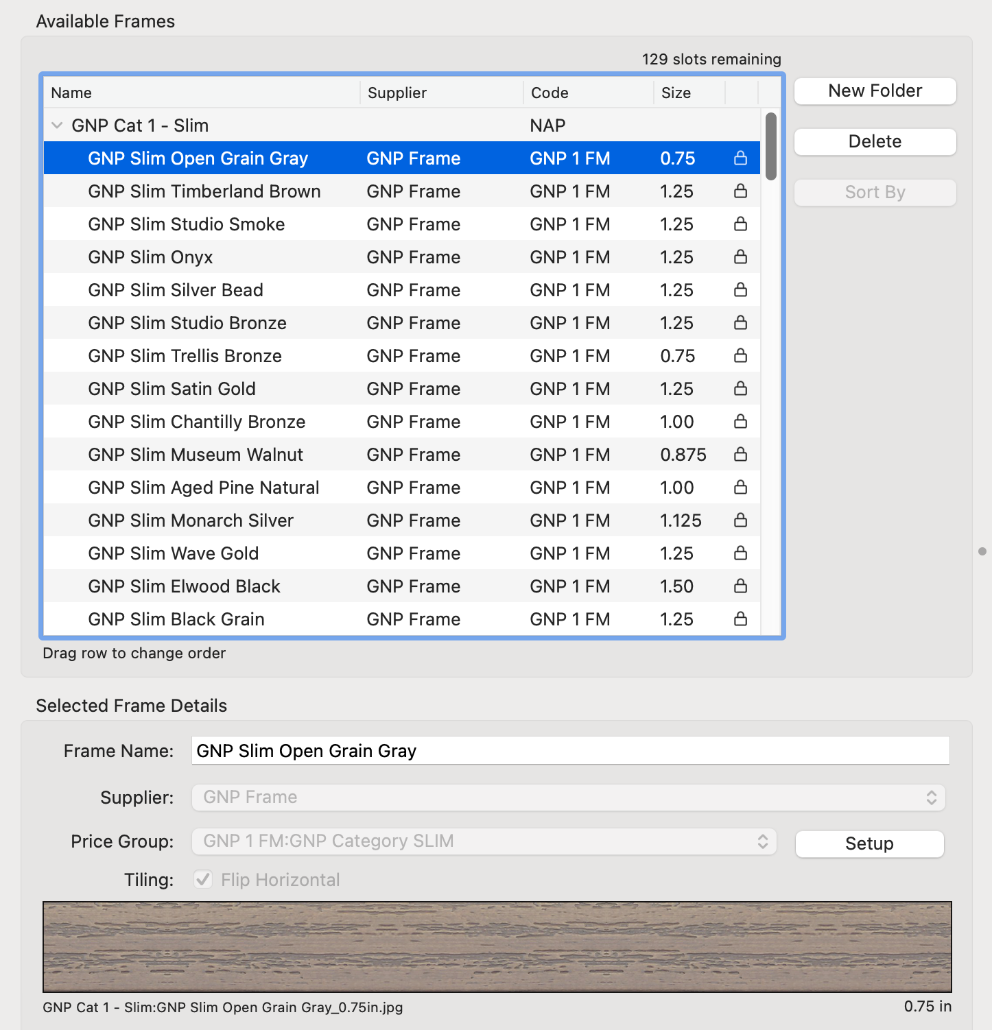
Task: Click the gray wood grain frame preview
Action: point(497,947)
